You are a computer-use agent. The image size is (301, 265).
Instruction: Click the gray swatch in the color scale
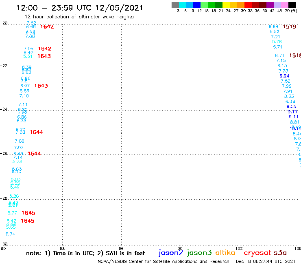(x=175, y=5)
